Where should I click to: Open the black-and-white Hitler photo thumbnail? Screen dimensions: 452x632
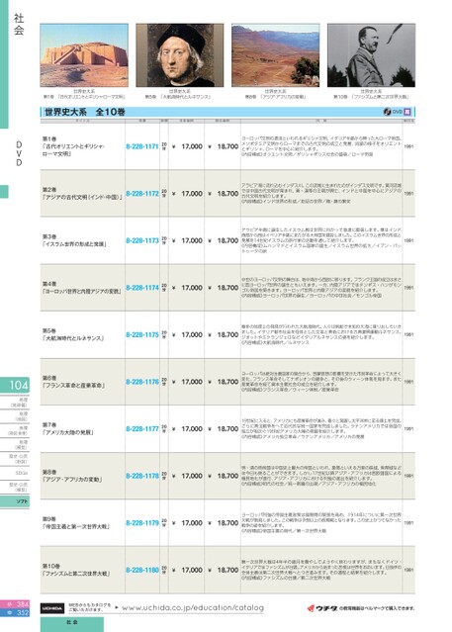[x=371, y=54]
